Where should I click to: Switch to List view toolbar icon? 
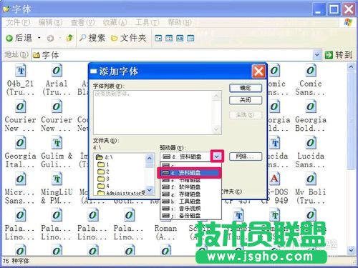tap(169, 38)
